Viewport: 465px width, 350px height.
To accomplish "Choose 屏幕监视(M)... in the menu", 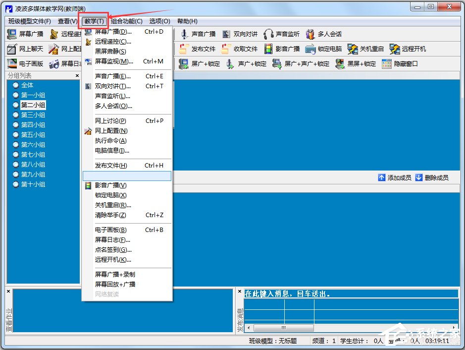I will point(127,61).
